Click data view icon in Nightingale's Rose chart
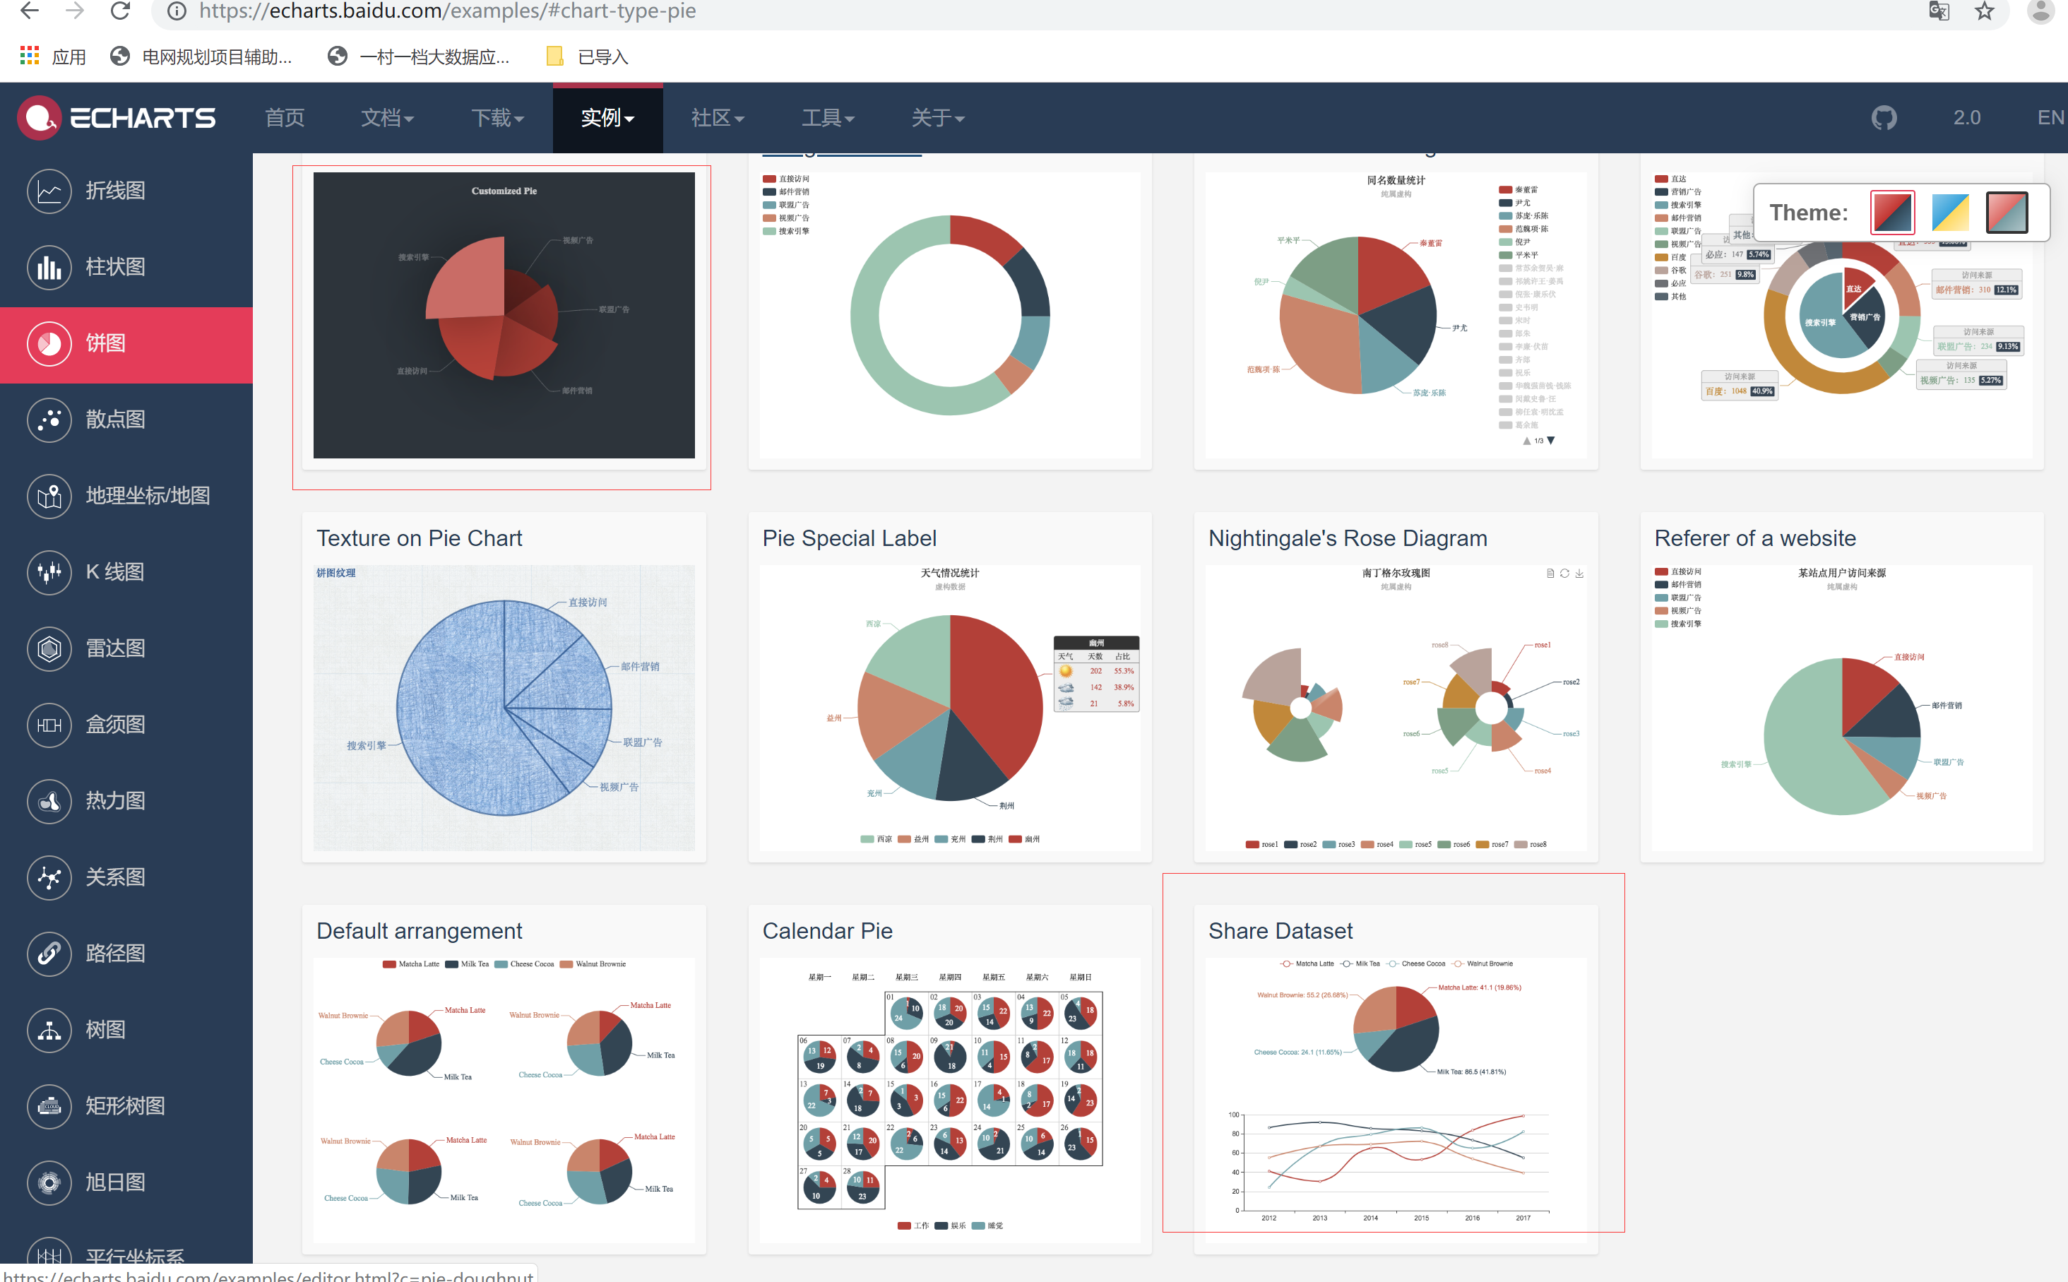Image resolution: width=2068 pixels, height=1282 pixels. [1550, 574]
